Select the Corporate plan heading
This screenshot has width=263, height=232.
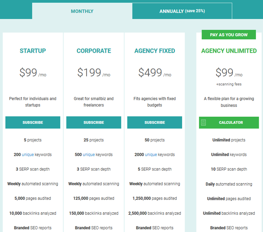tap(94, 51)
